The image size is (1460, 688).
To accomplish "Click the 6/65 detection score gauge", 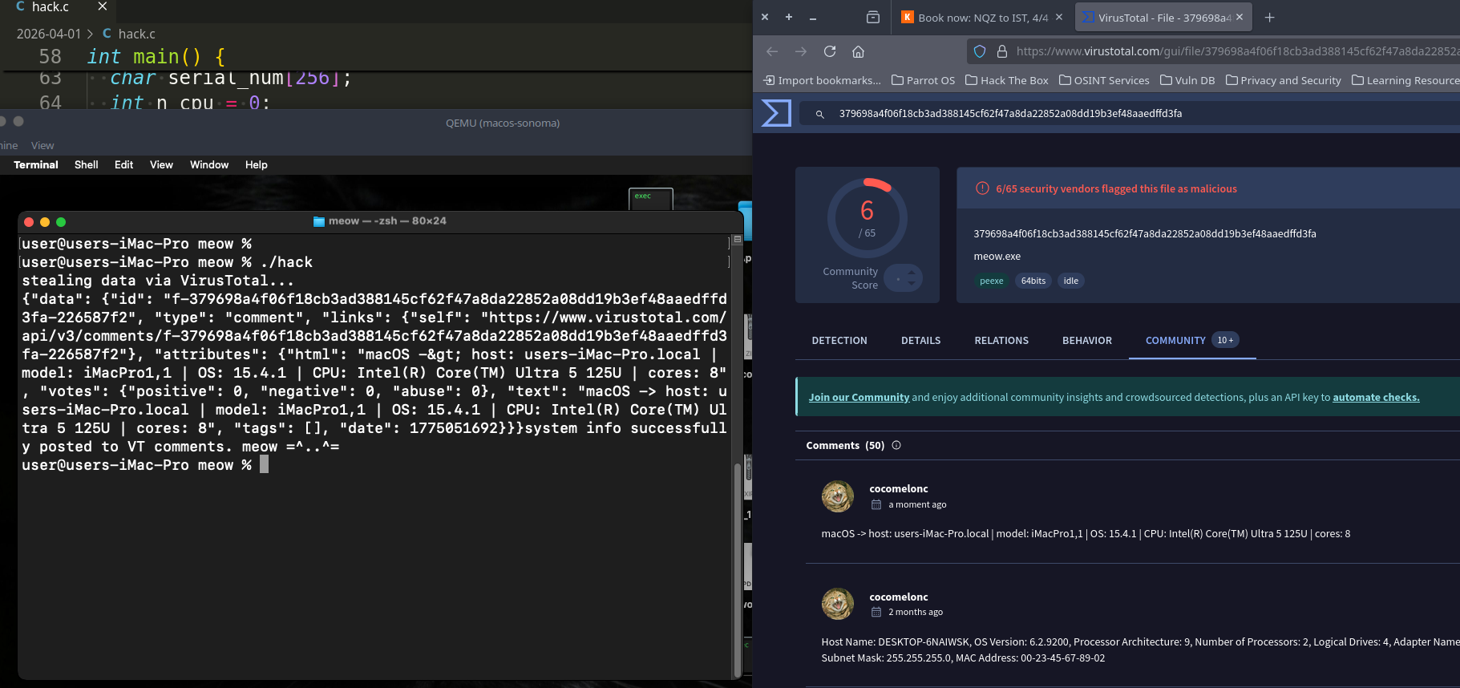I will pyautogui.click(x=868, y=217).
